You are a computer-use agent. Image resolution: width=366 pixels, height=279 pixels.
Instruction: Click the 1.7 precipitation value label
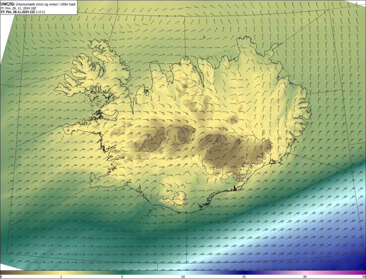102,6
